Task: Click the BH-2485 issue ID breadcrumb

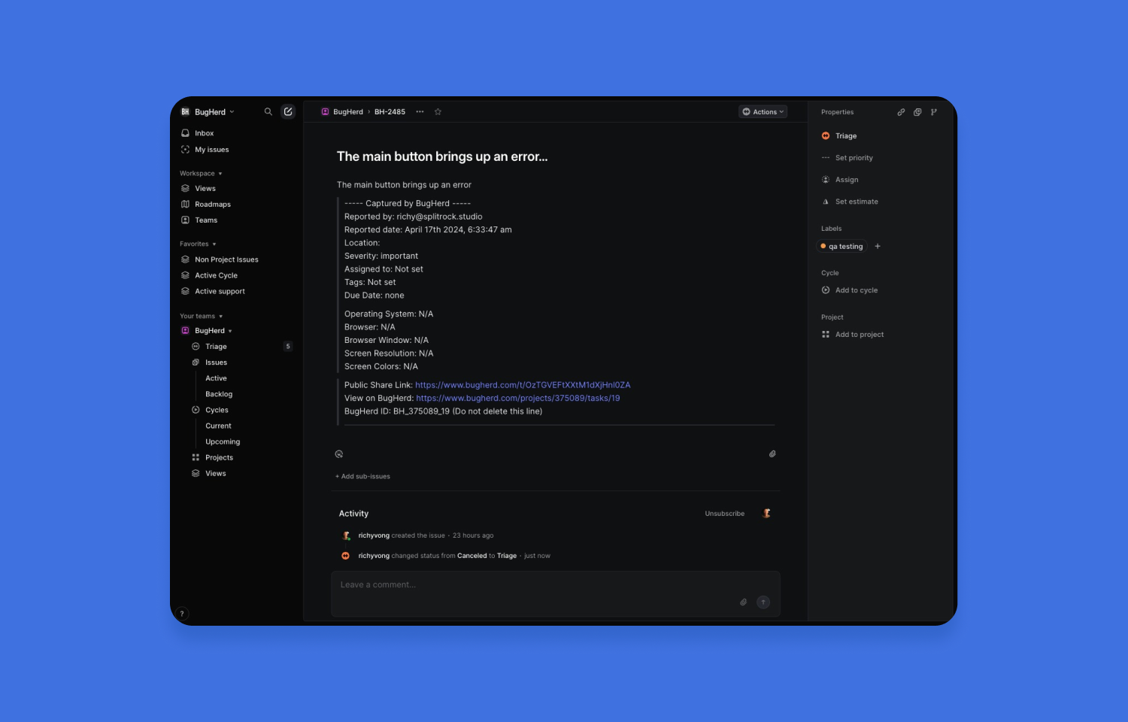Action: 390,112
